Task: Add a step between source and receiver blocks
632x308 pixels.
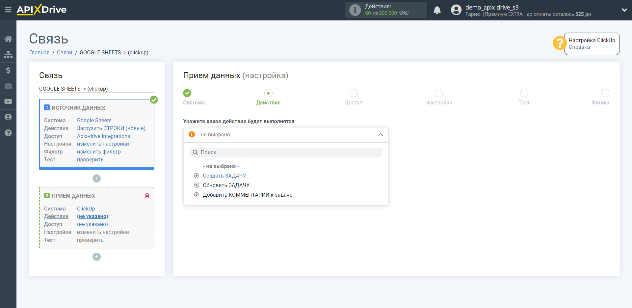Action: click(96, 178)
